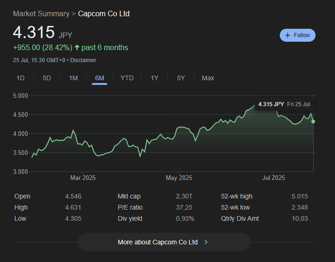Click the Open value 4.546
Screen dimensions: 335x262
click(73, 196)
